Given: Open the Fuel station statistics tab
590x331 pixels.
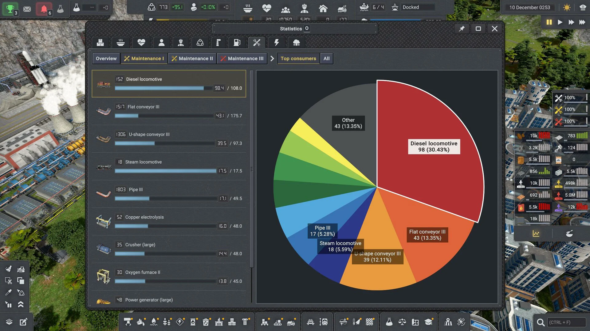Looking at the screenshot, I should 237,43.
